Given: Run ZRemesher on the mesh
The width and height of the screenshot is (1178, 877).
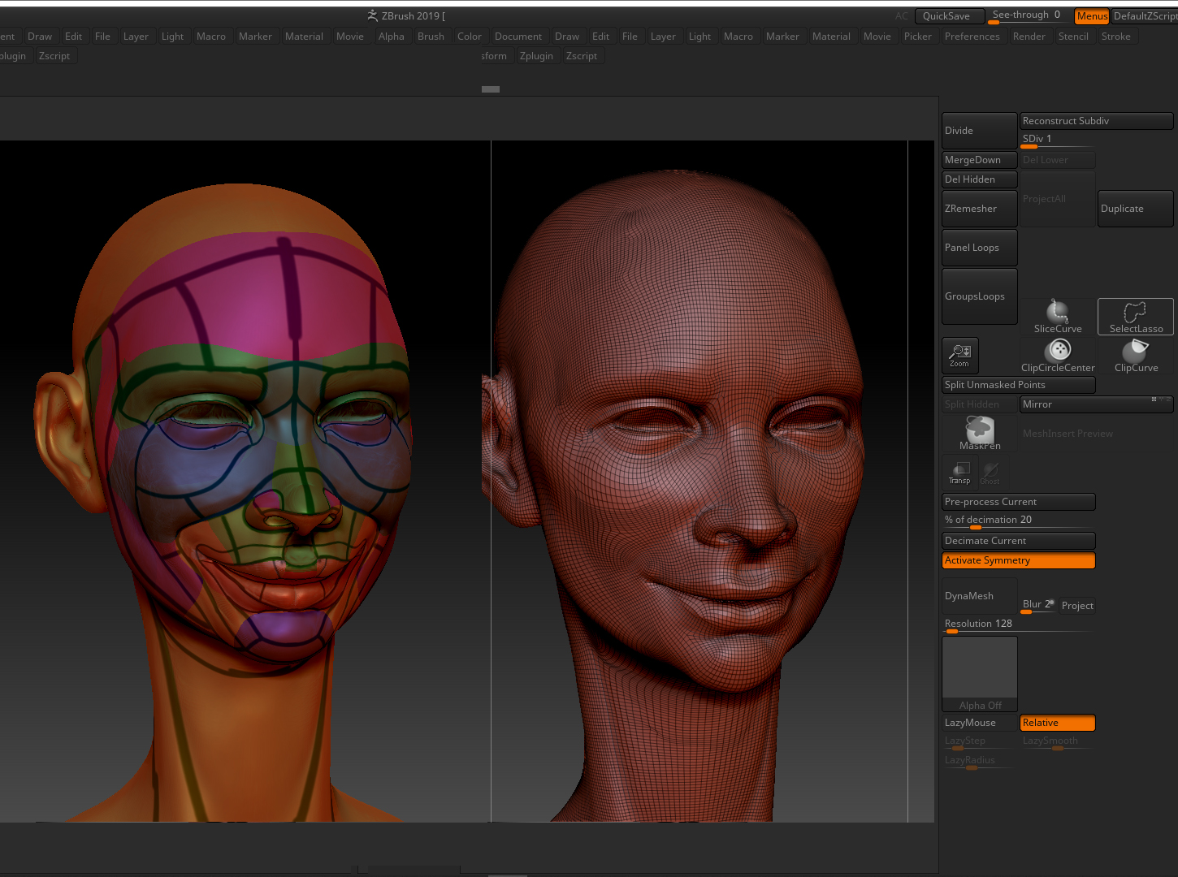Looking at the screenshot, I should tap(980, 209).
